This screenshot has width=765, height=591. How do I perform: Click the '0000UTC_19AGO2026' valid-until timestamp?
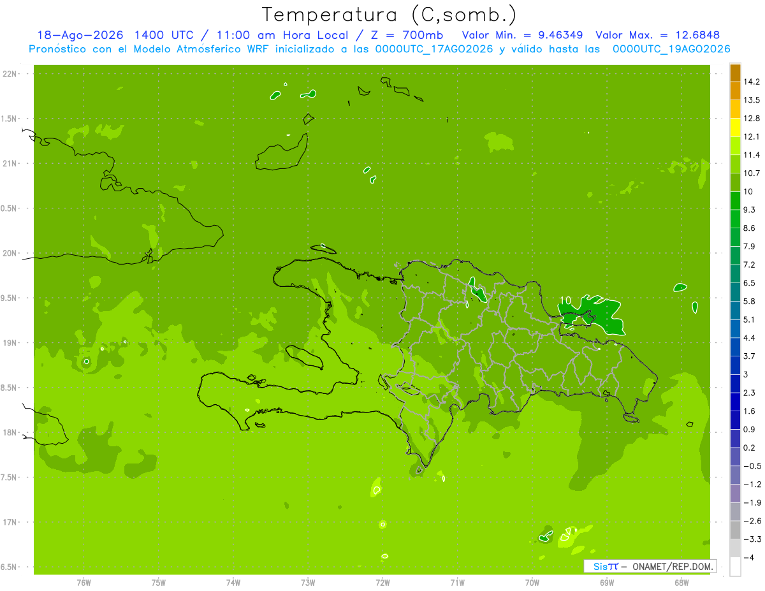click(671, 49)
